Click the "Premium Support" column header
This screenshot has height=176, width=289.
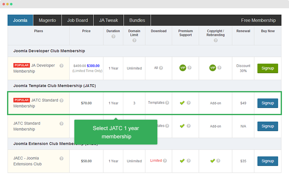(186, 33)
